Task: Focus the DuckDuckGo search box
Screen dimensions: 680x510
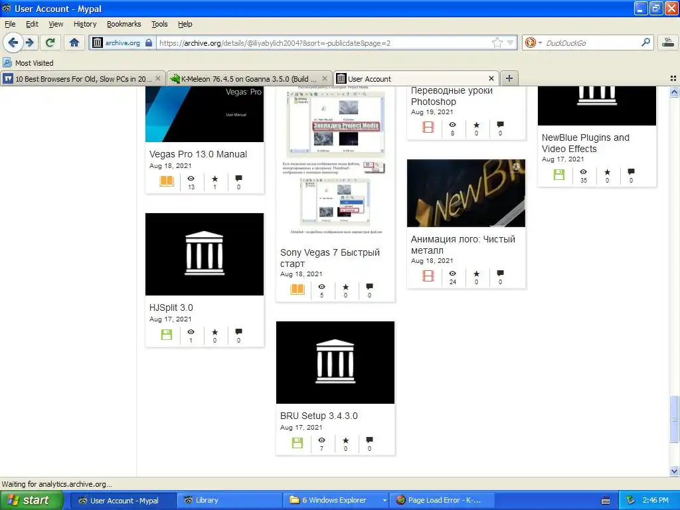Action: [592, 42]
